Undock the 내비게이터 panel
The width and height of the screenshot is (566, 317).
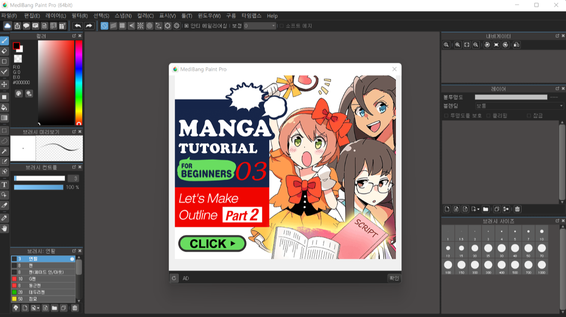[557, 36]
